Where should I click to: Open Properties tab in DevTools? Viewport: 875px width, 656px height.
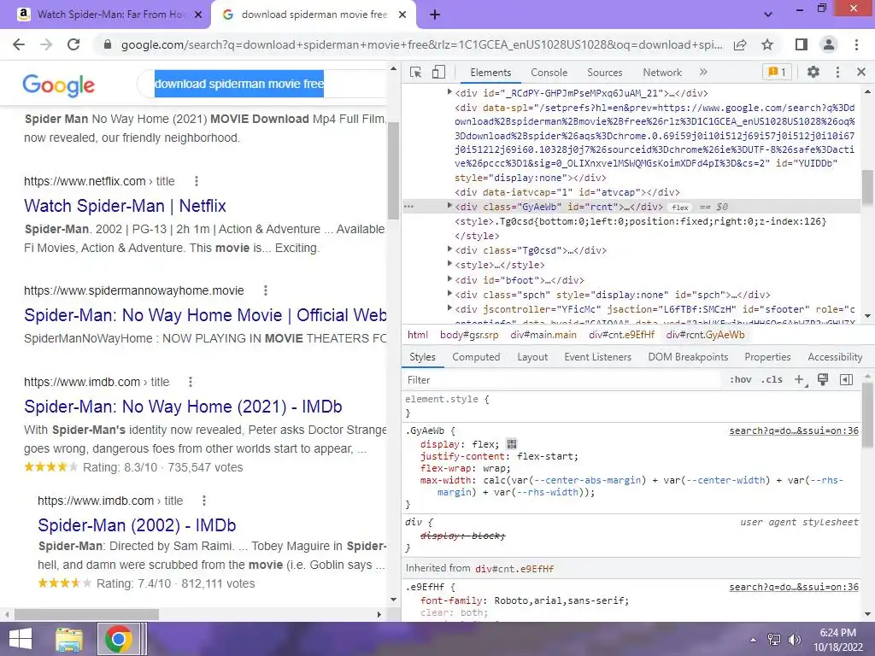click(x=767, y=357)
